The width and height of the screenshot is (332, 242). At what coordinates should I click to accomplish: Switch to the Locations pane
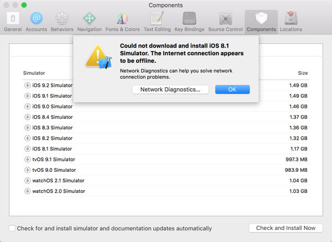tap(290, 21)
